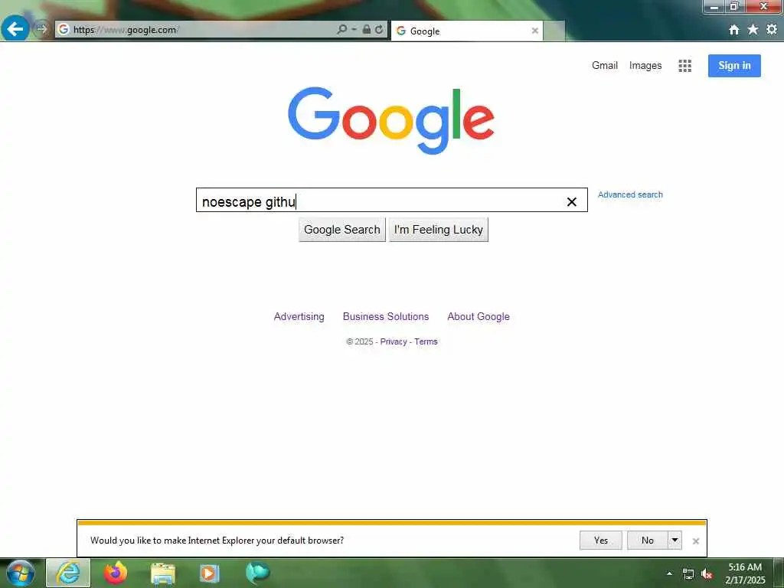Open the Tools gear menu
Viewport: 784px width, 588px height.
pyautogui.click(x=772, y=30)
